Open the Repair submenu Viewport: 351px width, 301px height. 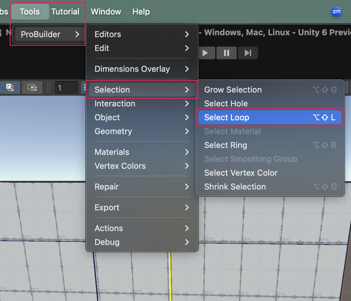pos(142,187)
